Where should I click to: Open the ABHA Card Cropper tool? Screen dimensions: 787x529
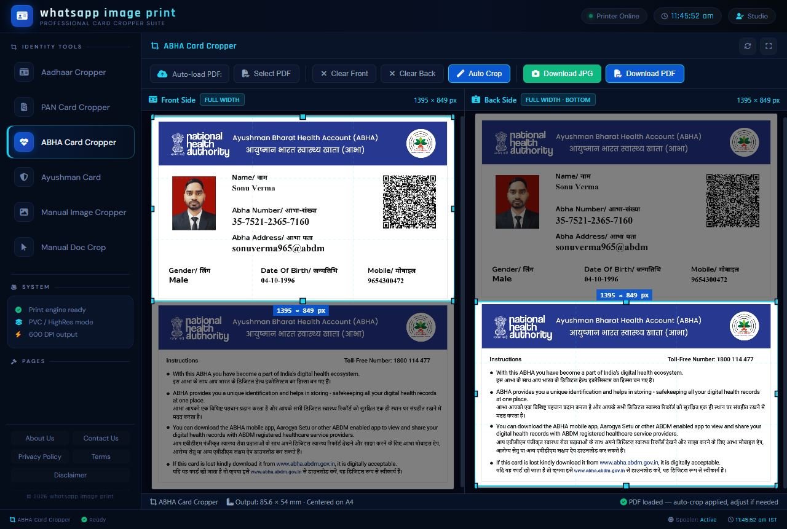coord(71,142)
